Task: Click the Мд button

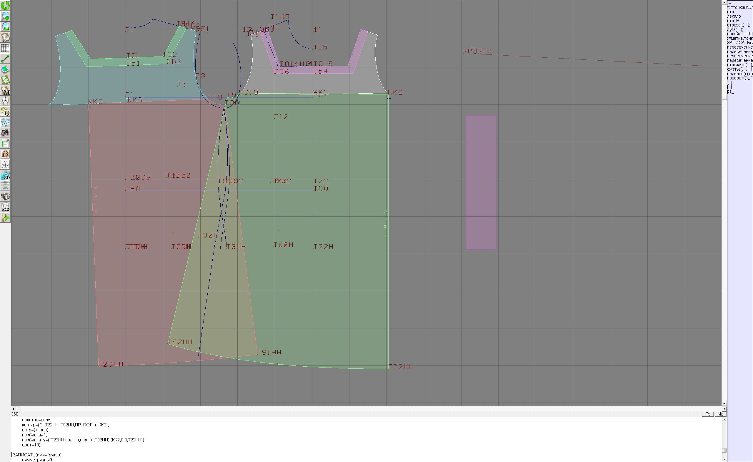Action: [x=720, y=414]
